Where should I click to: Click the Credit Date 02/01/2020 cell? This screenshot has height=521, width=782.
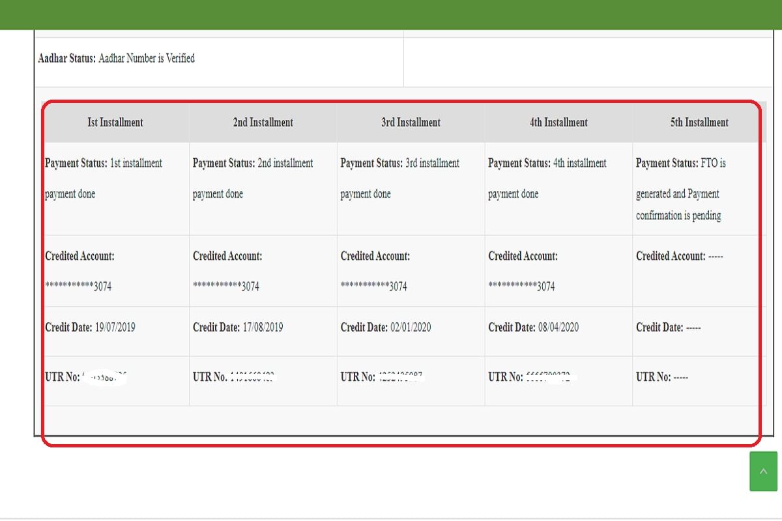385,328
